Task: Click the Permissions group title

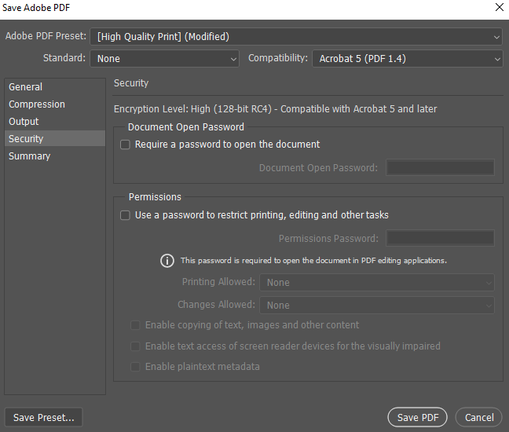Action: (x=155, y=197)
